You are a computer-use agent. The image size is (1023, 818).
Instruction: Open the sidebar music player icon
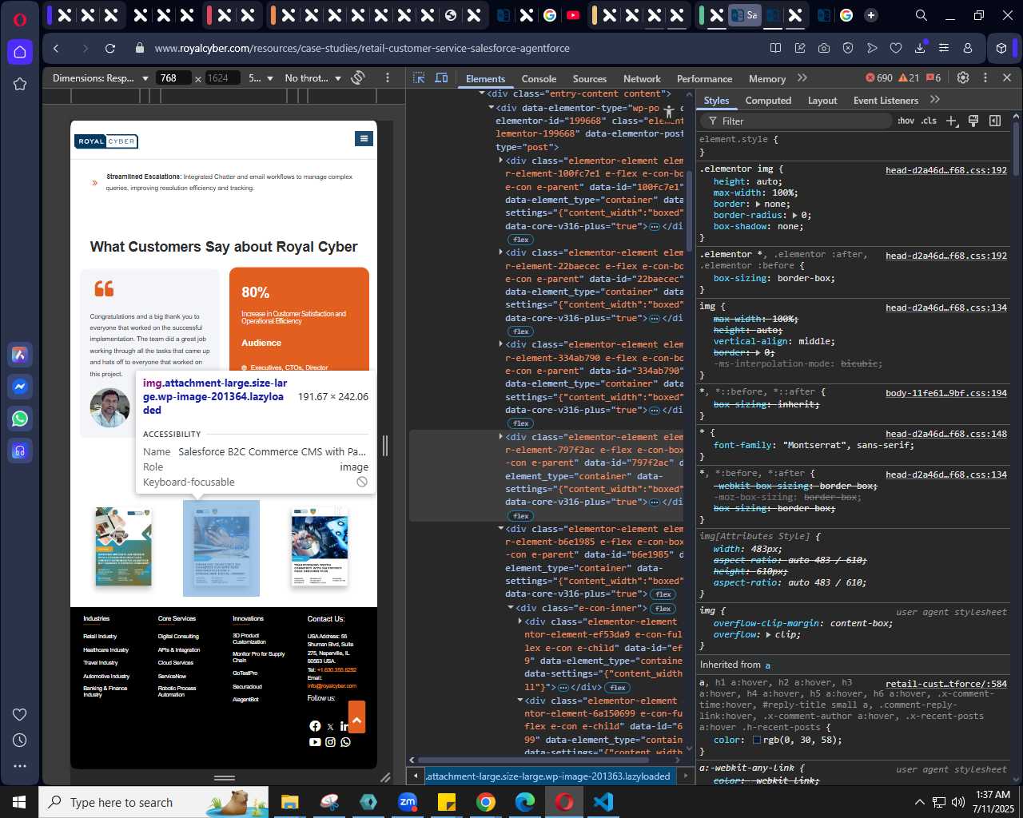click(x=20, y=451)
